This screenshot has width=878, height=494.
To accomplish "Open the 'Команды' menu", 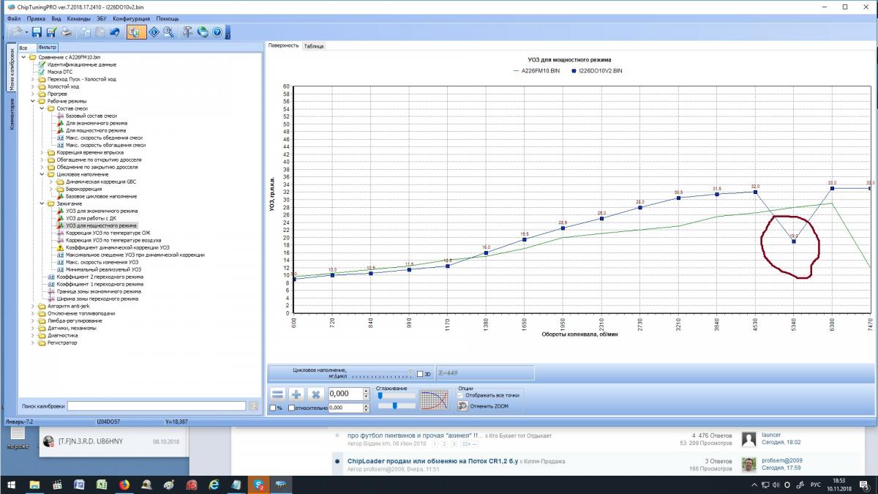I will point(78,18).
